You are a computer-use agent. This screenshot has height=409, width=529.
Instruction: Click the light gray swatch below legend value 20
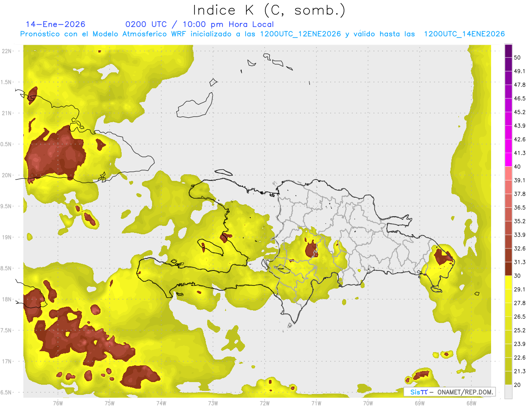(x=508, y=392)
